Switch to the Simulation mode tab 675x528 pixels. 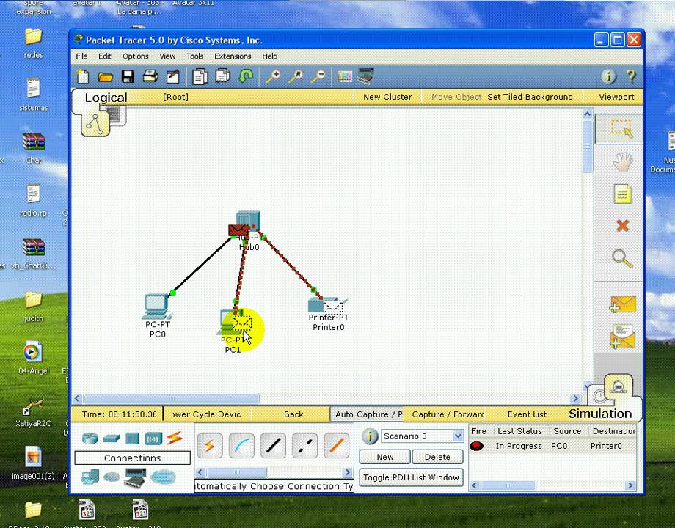600,414
